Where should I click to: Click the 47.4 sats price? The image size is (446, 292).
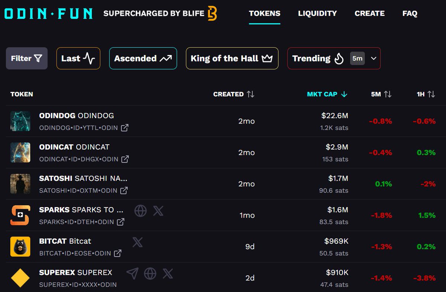(334, 285)
